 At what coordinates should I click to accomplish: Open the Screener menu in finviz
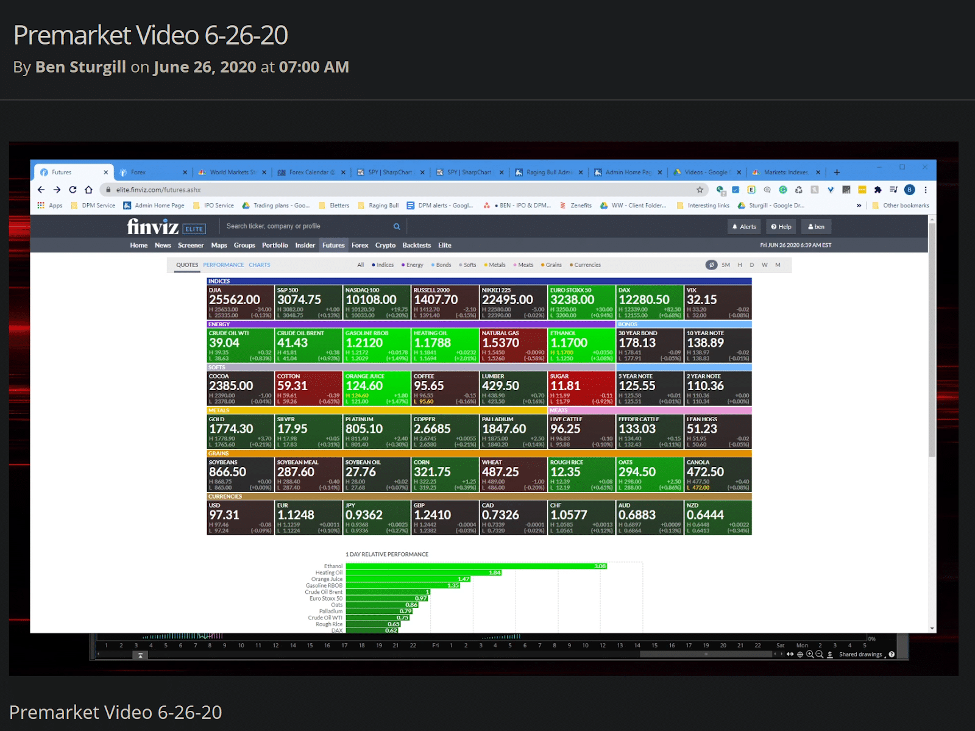[191, 245]
